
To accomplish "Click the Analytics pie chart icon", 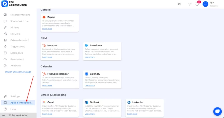I will tap(5, 66).
